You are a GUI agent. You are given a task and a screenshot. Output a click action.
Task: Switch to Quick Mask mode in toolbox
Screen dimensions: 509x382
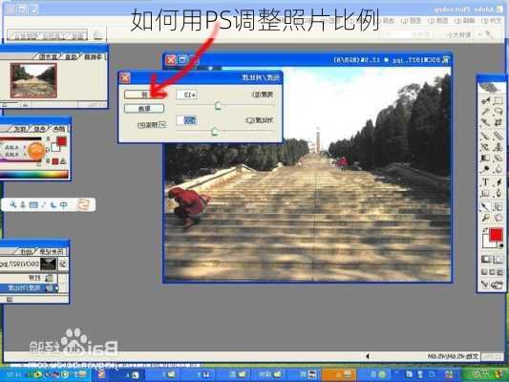(x=486, y=260)
